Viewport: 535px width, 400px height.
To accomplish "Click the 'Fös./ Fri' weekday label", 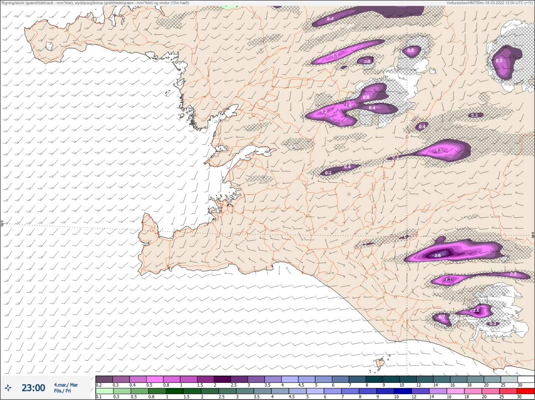I will pos(62,391).
